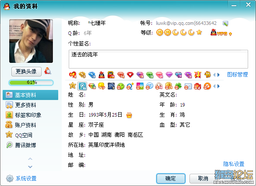Click the purple S diamond icon
Image resolution: width=256 pixels, height=186 pixels.
tap(188, 75)
